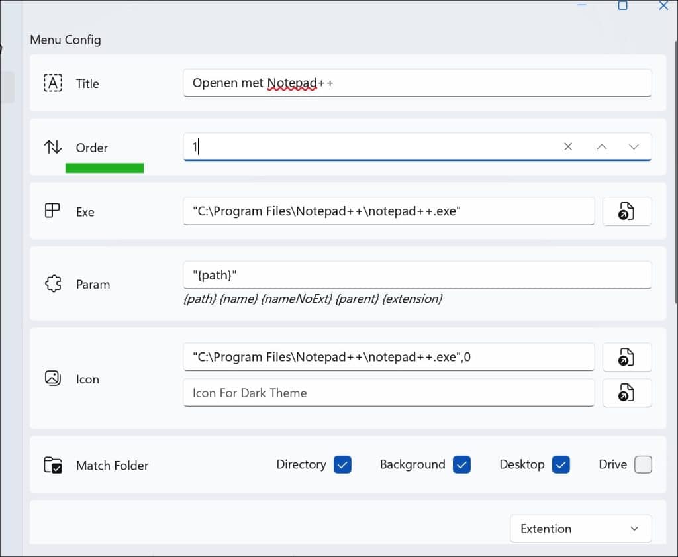Click the Title text icon

click(x=53, y=83)
